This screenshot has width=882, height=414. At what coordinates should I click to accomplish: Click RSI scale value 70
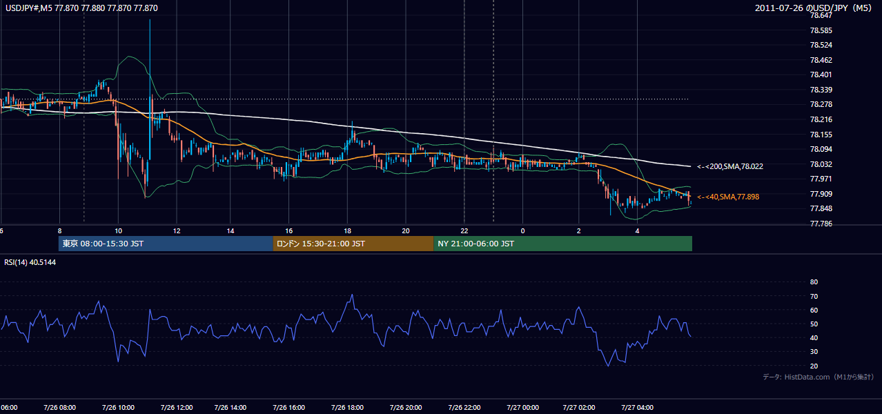coord(814,297)
